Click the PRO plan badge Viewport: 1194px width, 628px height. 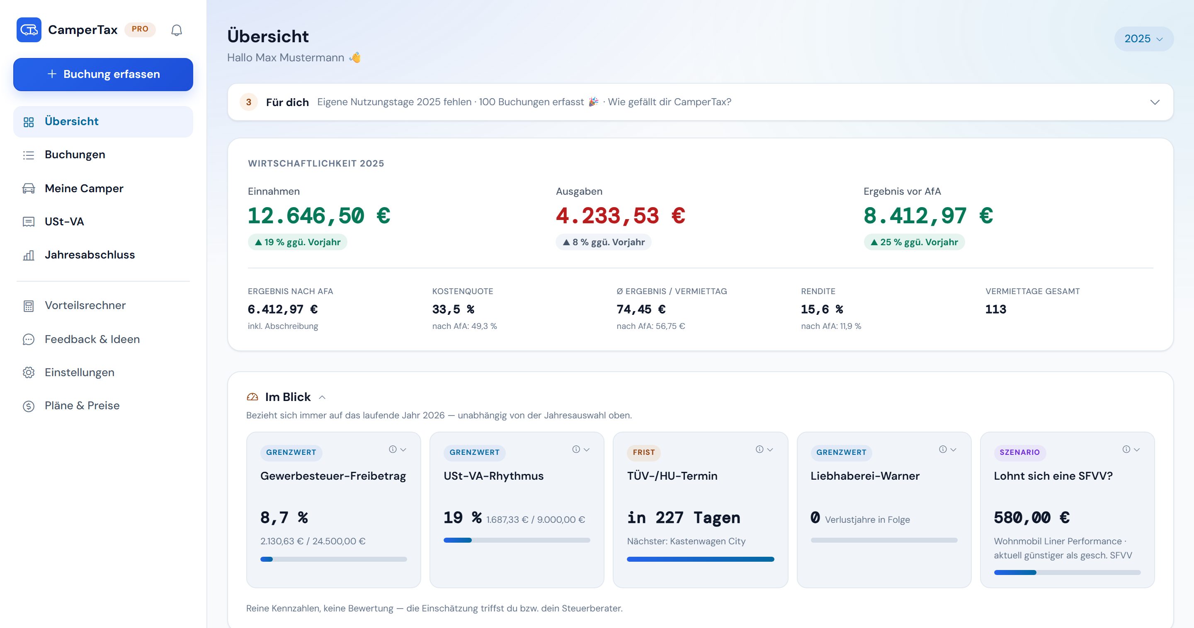click(140, 29)
